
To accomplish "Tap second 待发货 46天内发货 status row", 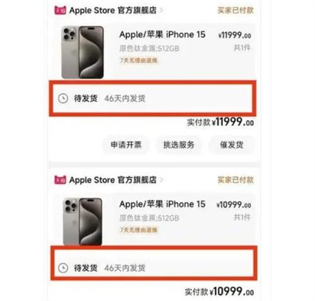I will coord(154,263).
